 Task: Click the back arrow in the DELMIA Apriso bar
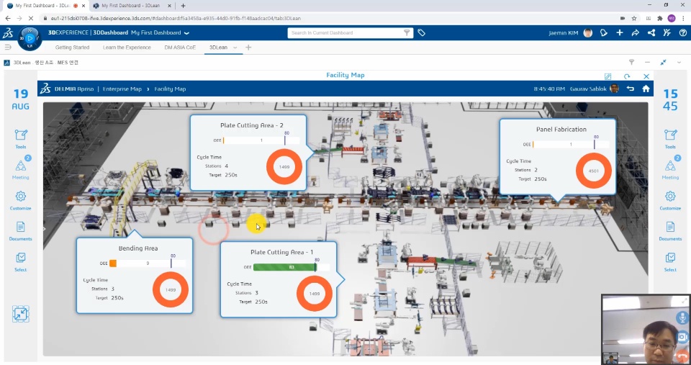[631, 89]
